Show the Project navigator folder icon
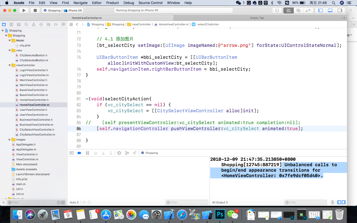The image size is (357, 223). 4,24
